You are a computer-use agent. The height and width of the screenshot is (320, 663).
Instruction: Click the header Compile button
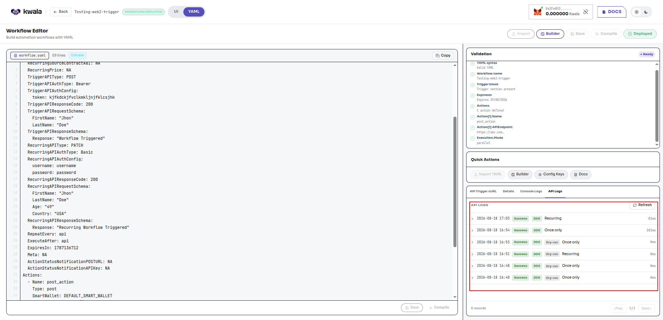(x=606, y=34)
